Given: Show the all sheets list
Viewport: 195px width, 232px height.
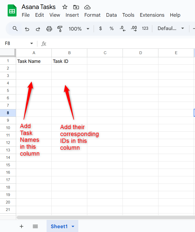Looking at the screenshot, I should point(35,226).
